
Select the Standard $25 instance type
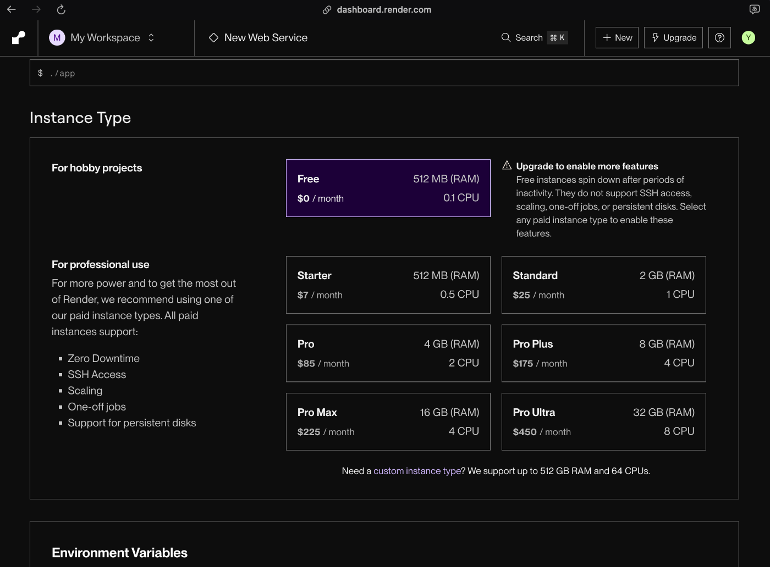[x=604, y=285]
